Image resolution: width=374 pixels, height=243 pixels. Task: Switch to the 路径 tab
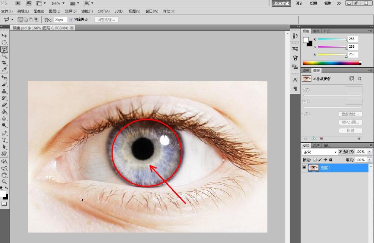pos(327,145)
